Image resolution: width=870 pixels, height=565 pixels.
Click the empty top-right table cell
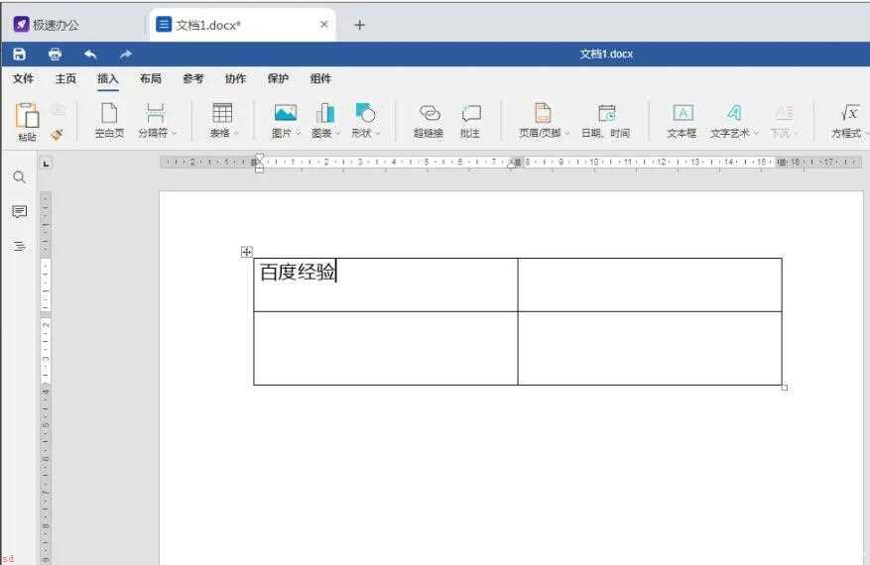pos(650,284)
